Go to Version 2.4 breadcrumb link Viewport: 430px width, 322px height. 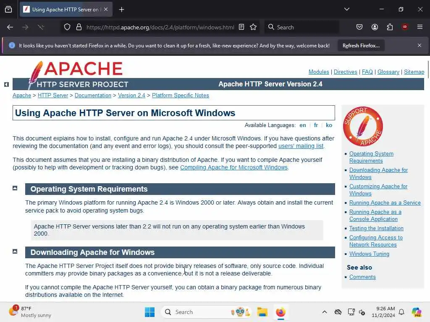click(x=131, y=95)
